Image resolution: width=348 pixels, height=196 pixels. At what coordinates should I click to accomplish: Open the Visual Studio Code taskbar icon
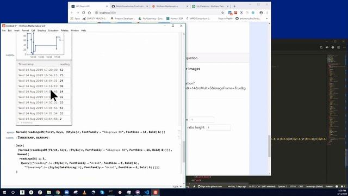click(146, 192)
